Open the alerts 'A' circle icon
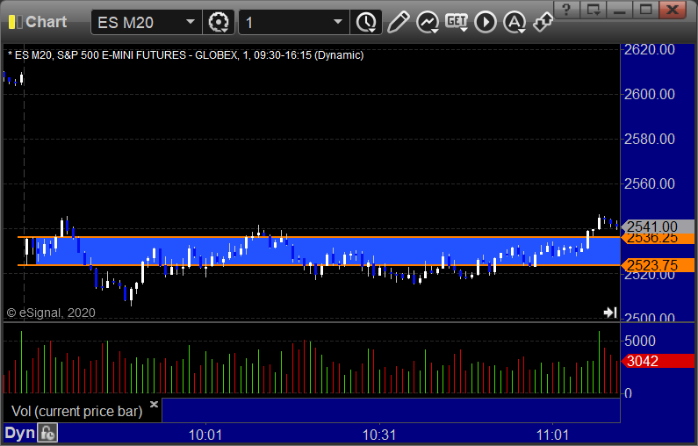The width and height of the screenshot is (698, 446). [515, 22]
